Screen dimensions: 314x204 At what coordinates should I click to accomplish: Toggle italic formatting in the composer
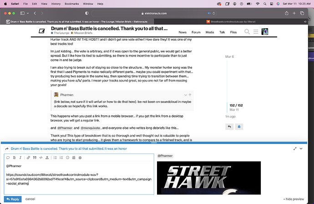coord(20,158)
